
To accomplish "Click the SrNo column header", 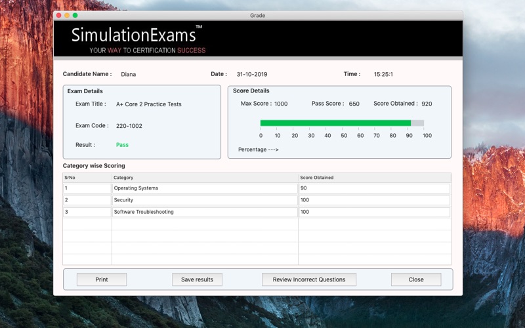I will [x=87, y=178].
